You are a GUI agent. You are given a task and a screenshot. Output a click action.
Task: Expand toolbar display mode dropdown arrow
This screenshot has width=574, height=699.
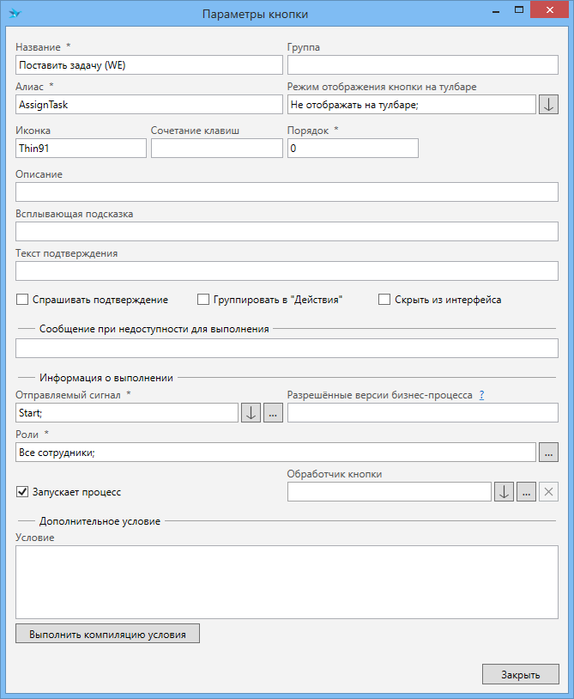(x=548, y=105)
